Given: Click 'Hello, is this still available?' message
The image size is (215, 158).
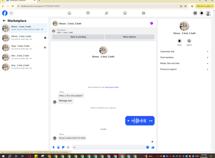Looking at the screenshot, I should click(x=71, y=96).
